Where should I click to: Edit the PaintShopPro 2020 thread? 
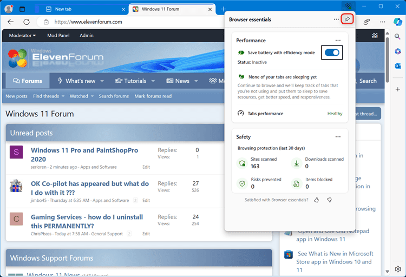click(146, 167)
